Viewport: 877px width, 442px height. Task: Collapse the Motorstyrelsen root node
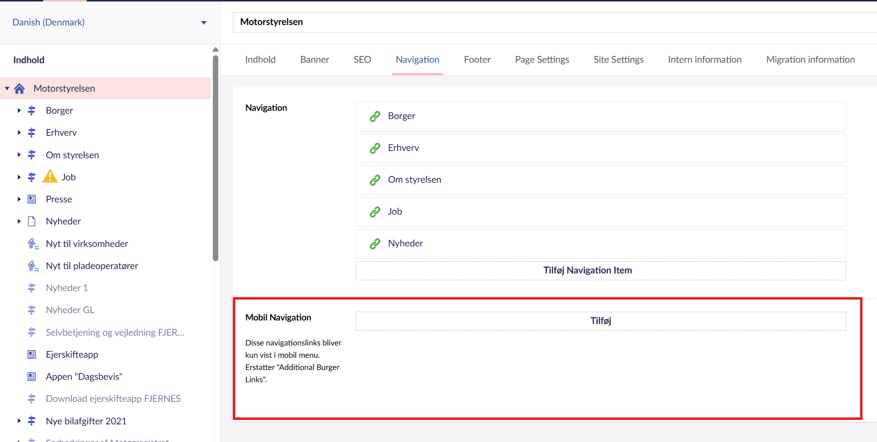pos(7,89)
